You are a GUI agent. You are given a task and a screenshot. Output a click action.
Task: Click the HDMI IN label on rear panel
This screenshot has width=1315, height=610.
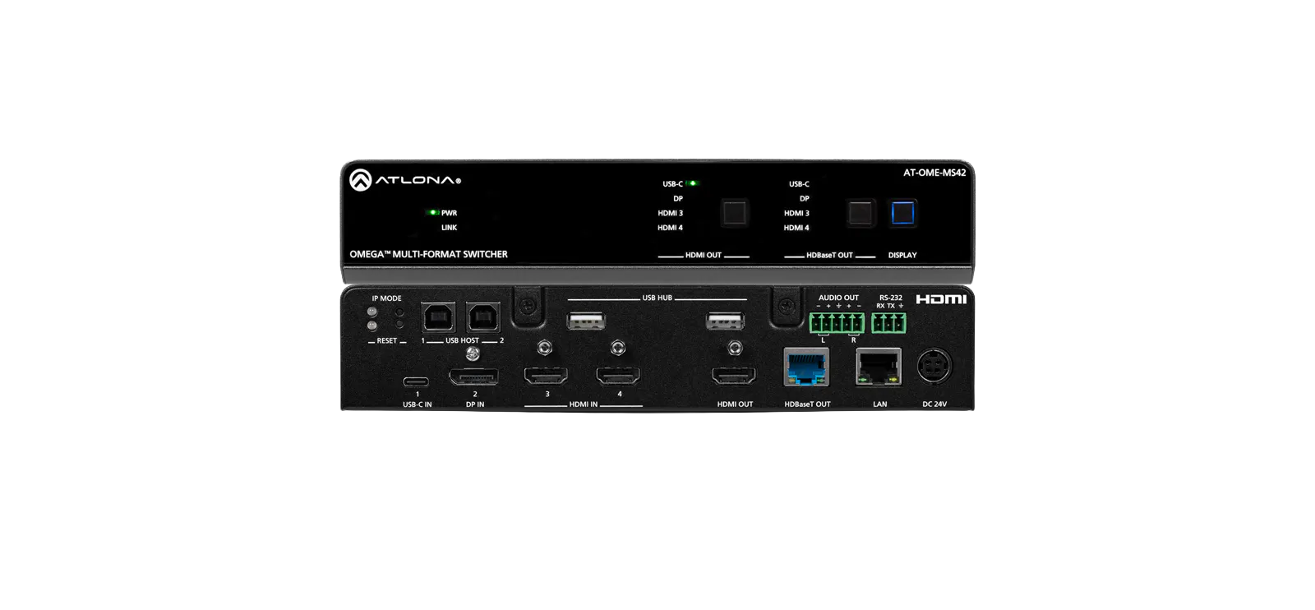(583, 404)
